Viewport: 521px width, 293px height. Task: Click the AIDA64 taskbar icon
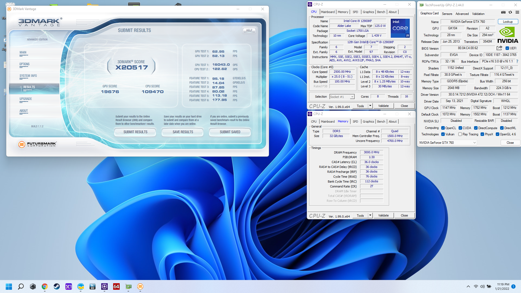pos(116,286)
